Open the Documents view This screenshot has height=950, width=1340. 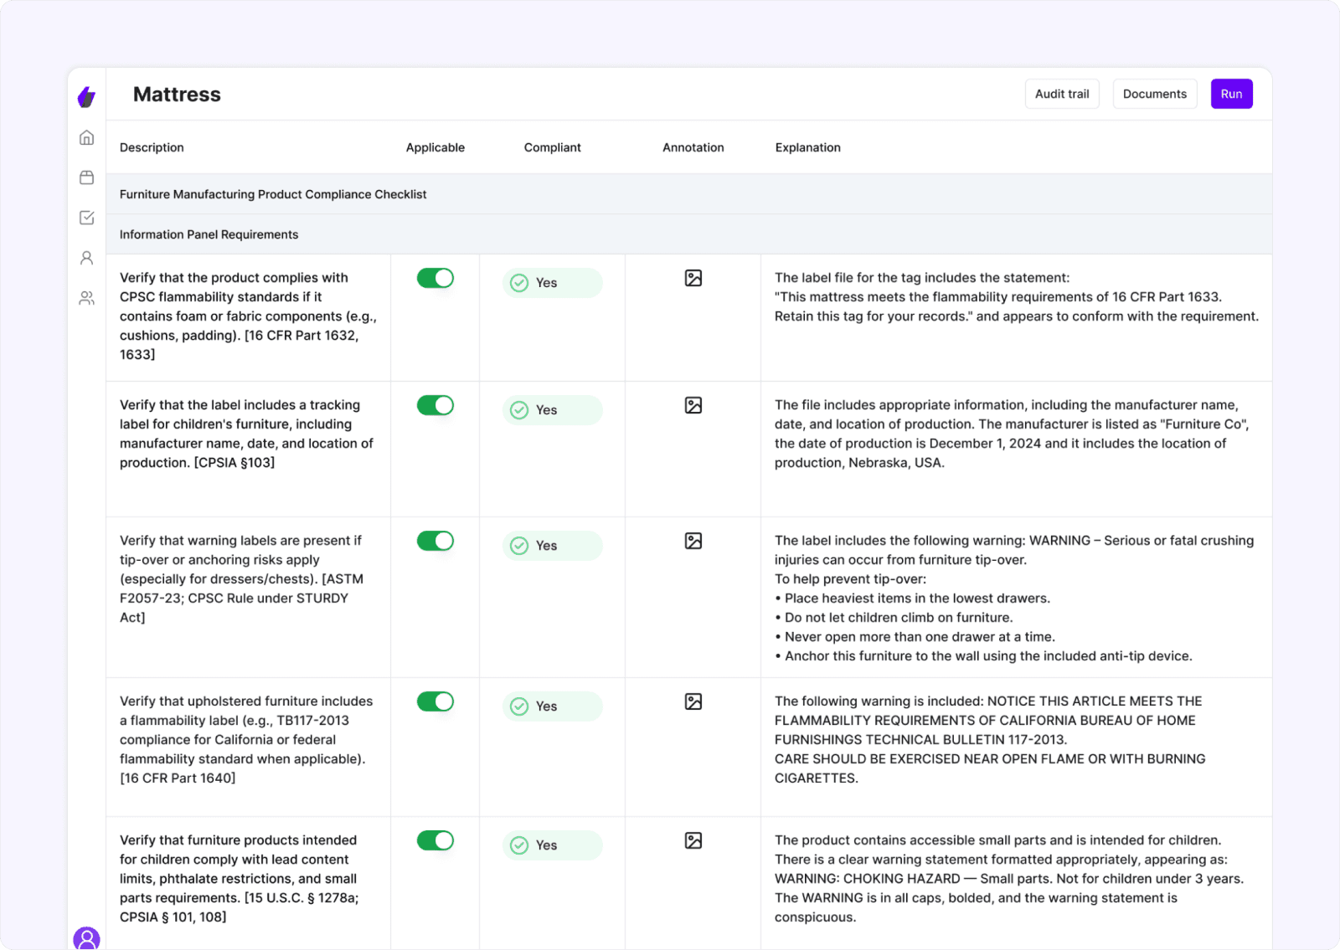point(1155,93)
